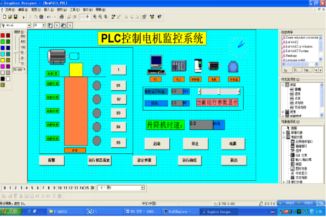Viewport: 326px width, 217px height.
Task: Pick the black color swatch
Action: pos(3,79)
